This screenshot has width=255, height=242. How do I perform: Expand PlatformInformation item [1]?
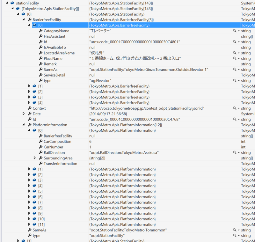click(x=29, y=169)
